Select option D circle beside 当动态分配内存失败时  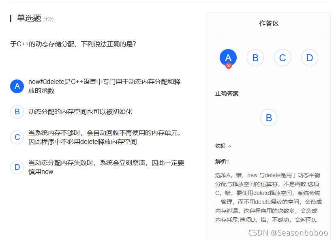(17, 167)
